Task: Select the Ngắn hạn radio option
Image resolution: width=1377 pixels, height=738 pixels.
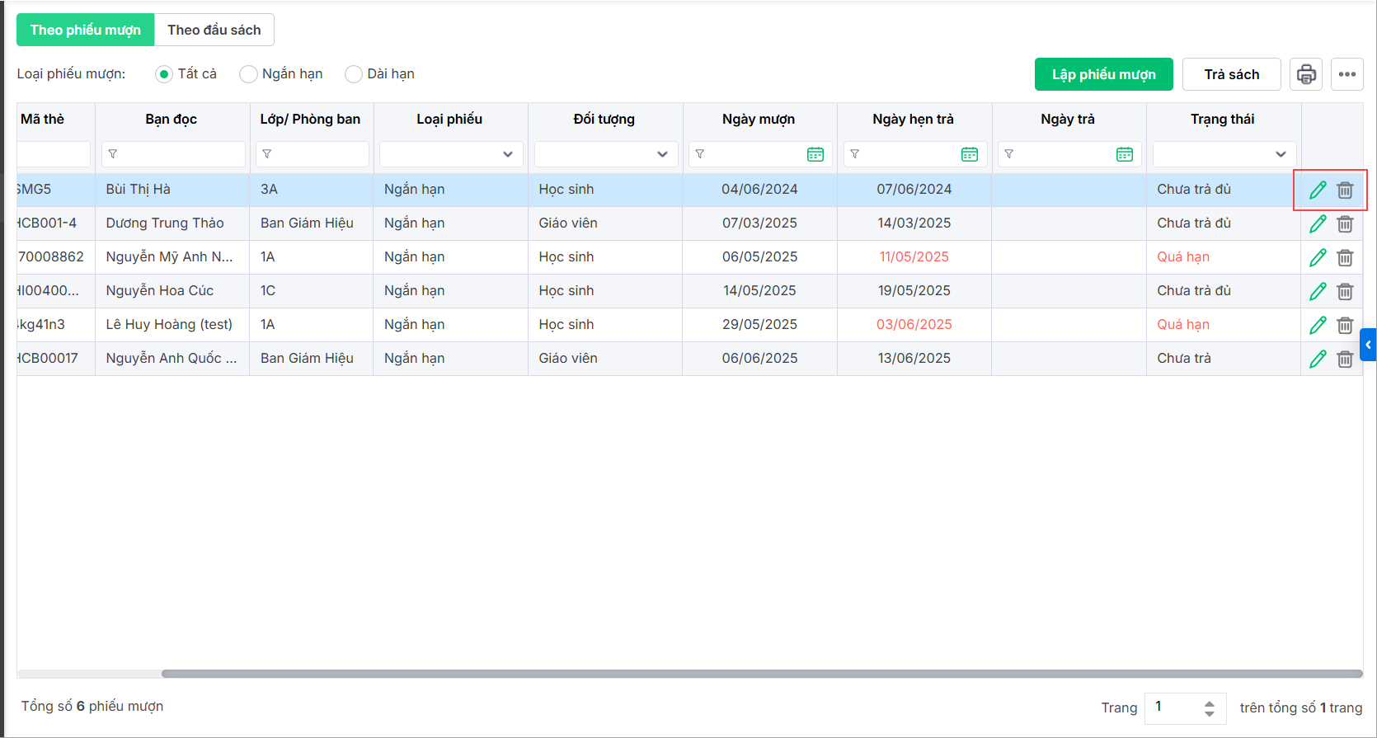Action: pos(248,74)
